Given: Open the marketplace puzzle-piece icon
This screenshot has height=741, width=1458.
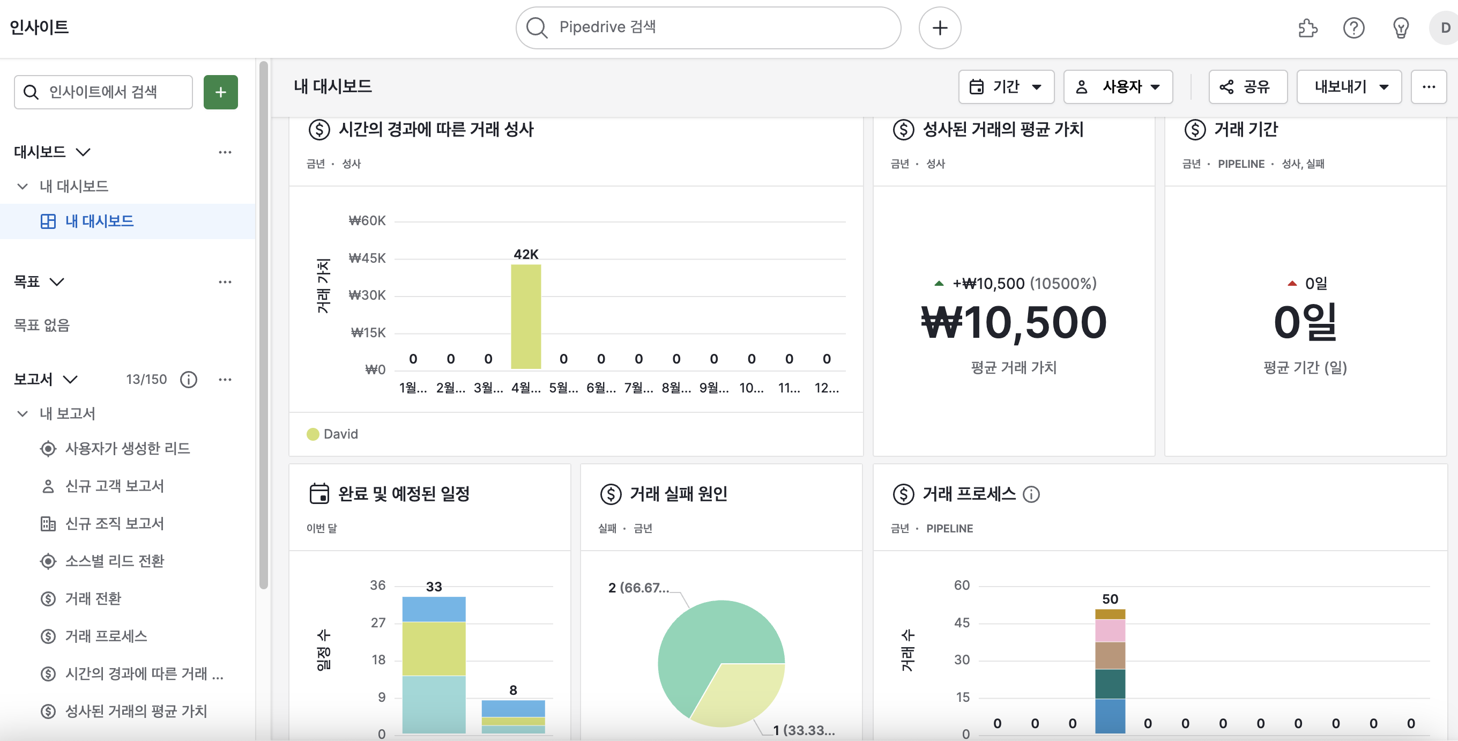Looking at the screenshot, I should tap(1307, 28).
